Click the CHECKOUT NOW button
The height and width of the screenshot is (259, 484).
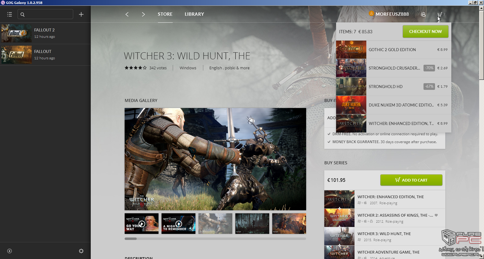coord(425,31)
